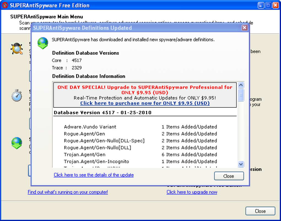Close the SUPERAntiSpyware Free Edition window

275,6
